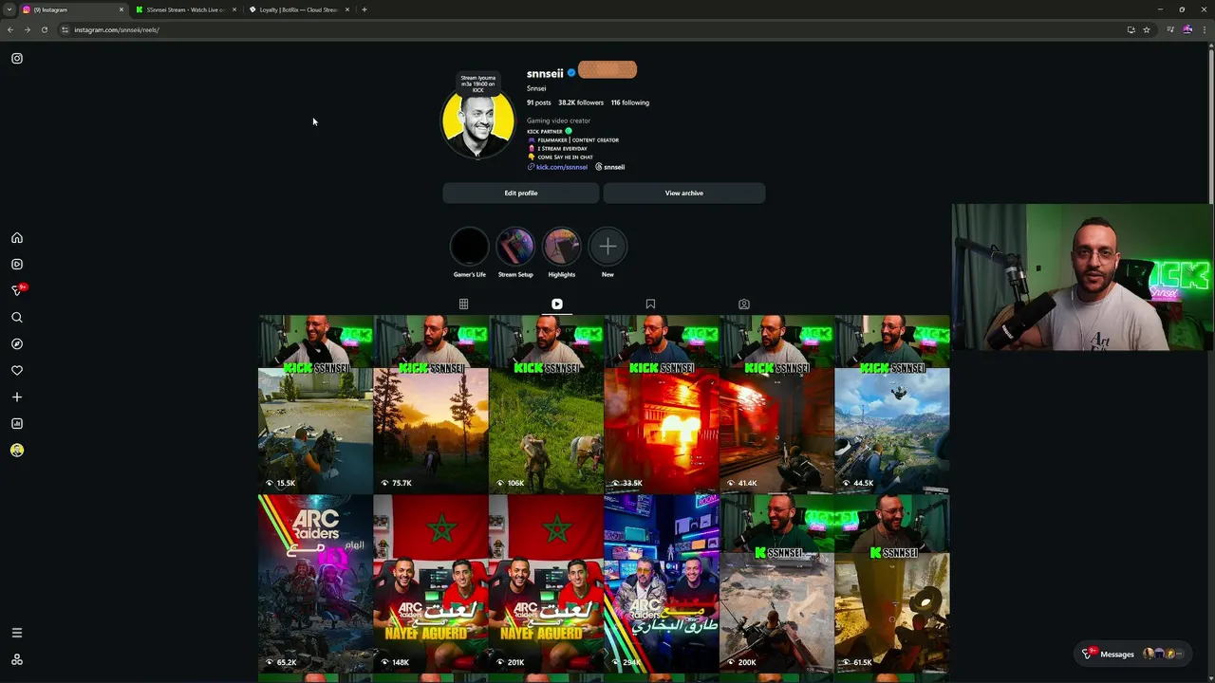Switch to the Saved bookmark tab
The height and width of the screenshot is (683, 1215).
pyautogui.click(x=650, y=305)
